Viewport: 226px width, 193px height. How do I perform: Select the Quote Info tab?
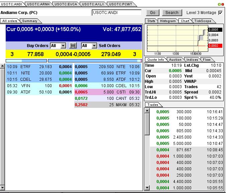155,60
